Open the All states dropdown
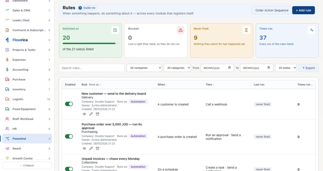The height and width of the screenshot is (171, 323). point(286,68)
